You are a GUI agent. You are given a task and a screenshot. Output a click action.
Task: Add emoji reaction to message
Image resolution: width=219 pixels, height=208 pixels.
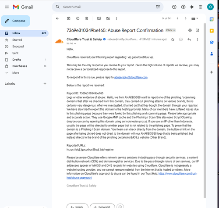(x=181, y=39)
